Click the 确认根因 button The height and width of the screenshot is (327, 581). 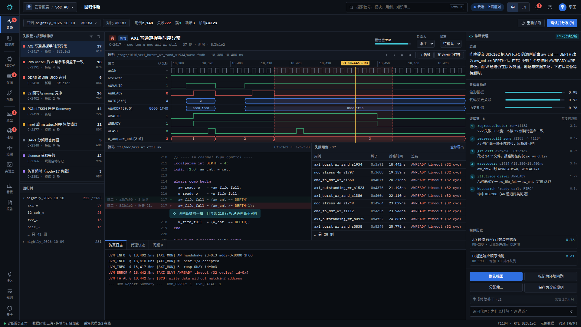click(x=496, y=276)
